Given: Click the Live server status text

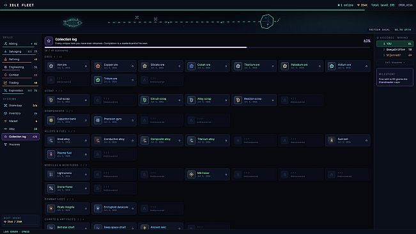Looking at the screenshot, I should 17,231.
